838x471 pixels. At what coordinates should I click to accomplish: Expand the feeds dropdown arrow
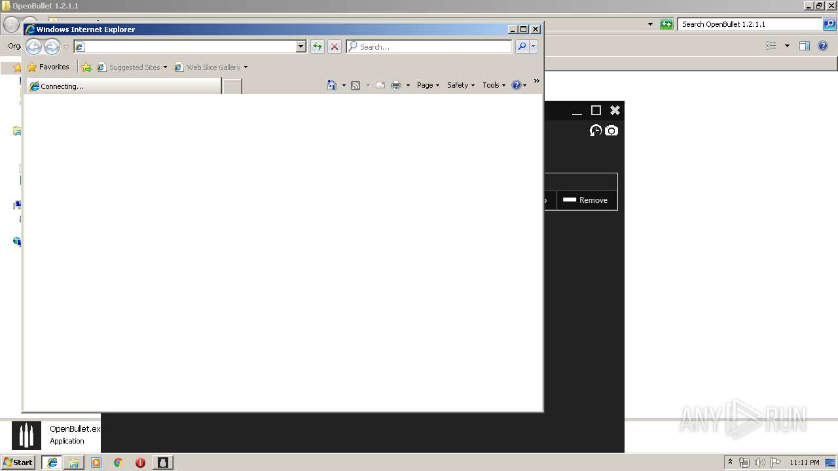click(368, 86)
